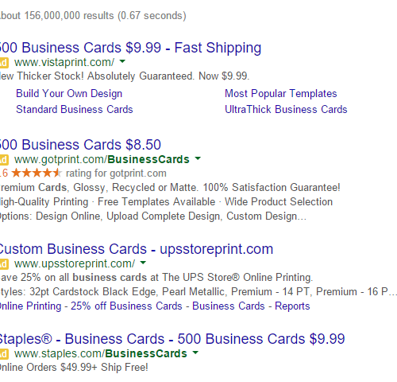Open the Online Printing sitelink
This screenshot has width=397, height=382.
(x=30, y=306)
